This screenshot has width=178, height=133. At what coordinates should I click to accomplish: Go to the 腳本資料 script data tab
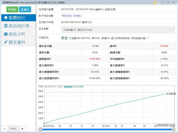18,42
